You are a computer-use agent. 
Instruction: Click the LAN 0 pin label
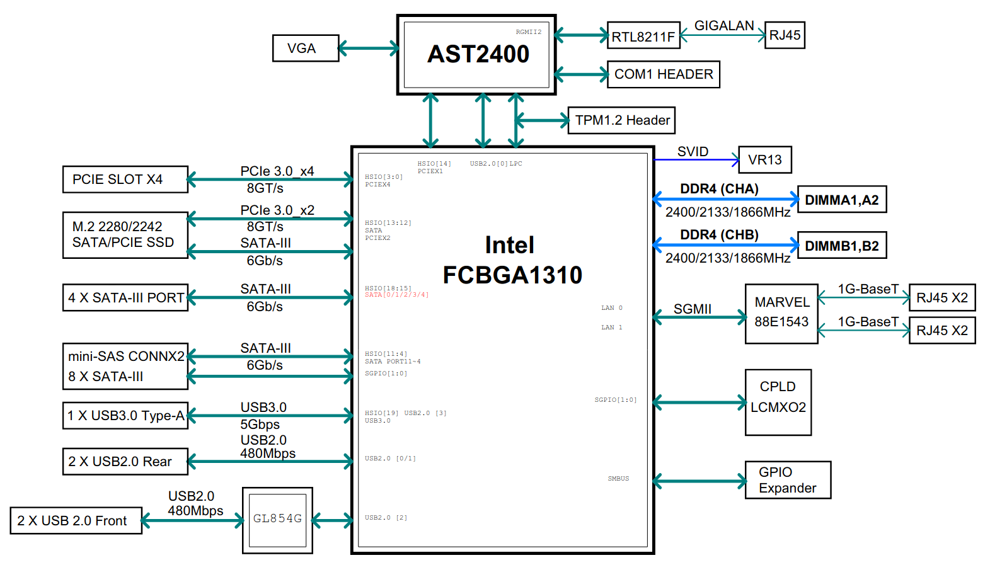611,308
